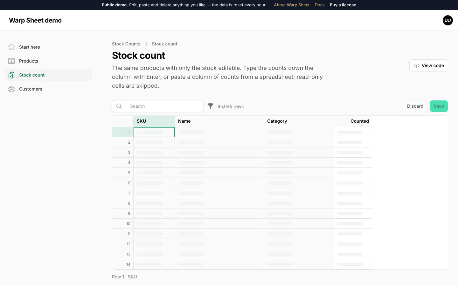This screenshot has height=286, width=458.
Task: Select the Counted column header
Action: pos(353,121)
